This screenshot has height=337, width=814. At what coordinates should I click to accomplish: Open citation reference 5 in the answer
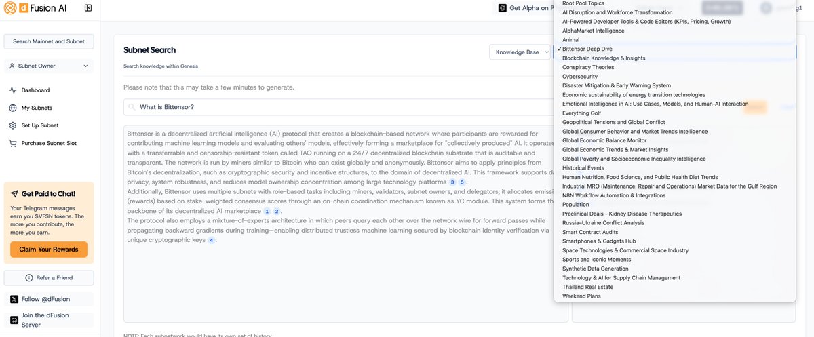click(x=462, y=182)
